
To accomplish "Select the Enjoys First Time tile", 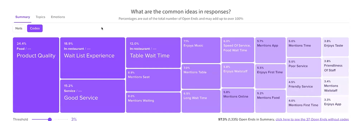I will [270, 76].
